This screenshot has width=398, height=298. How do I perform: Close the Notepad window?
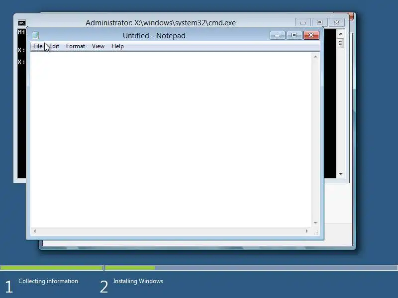click(311, 35)
